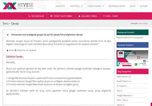
Task: Click the Editörün Cevabı heading
Action: pos(15,57)
